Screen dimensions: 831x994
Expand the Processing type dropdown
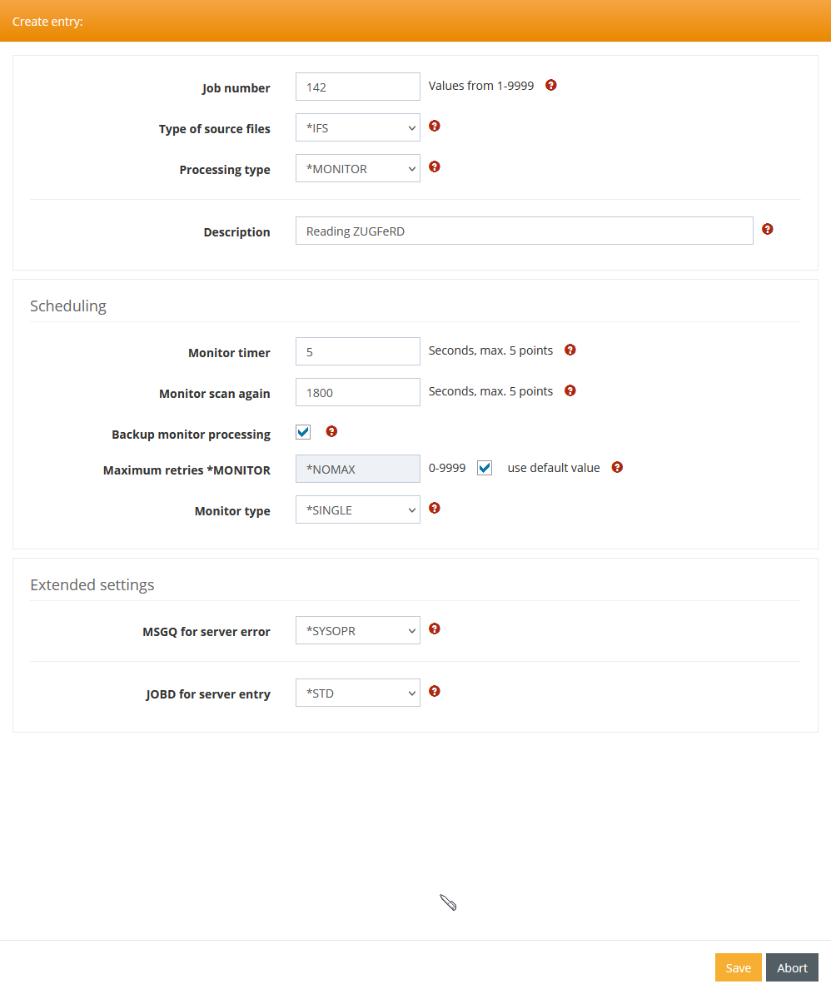click(x=358, y=168)
